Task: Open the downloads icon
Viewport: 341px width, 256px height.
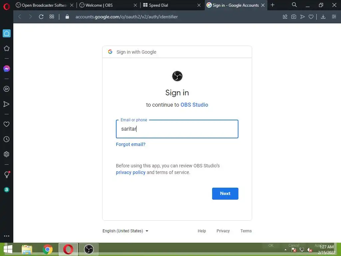Action: click(323, 17)
